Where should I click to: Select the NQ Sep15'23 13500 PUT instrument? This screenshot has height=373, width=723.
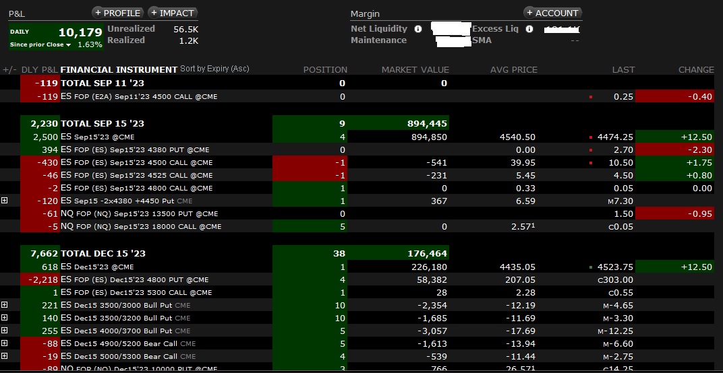point(139,213)
